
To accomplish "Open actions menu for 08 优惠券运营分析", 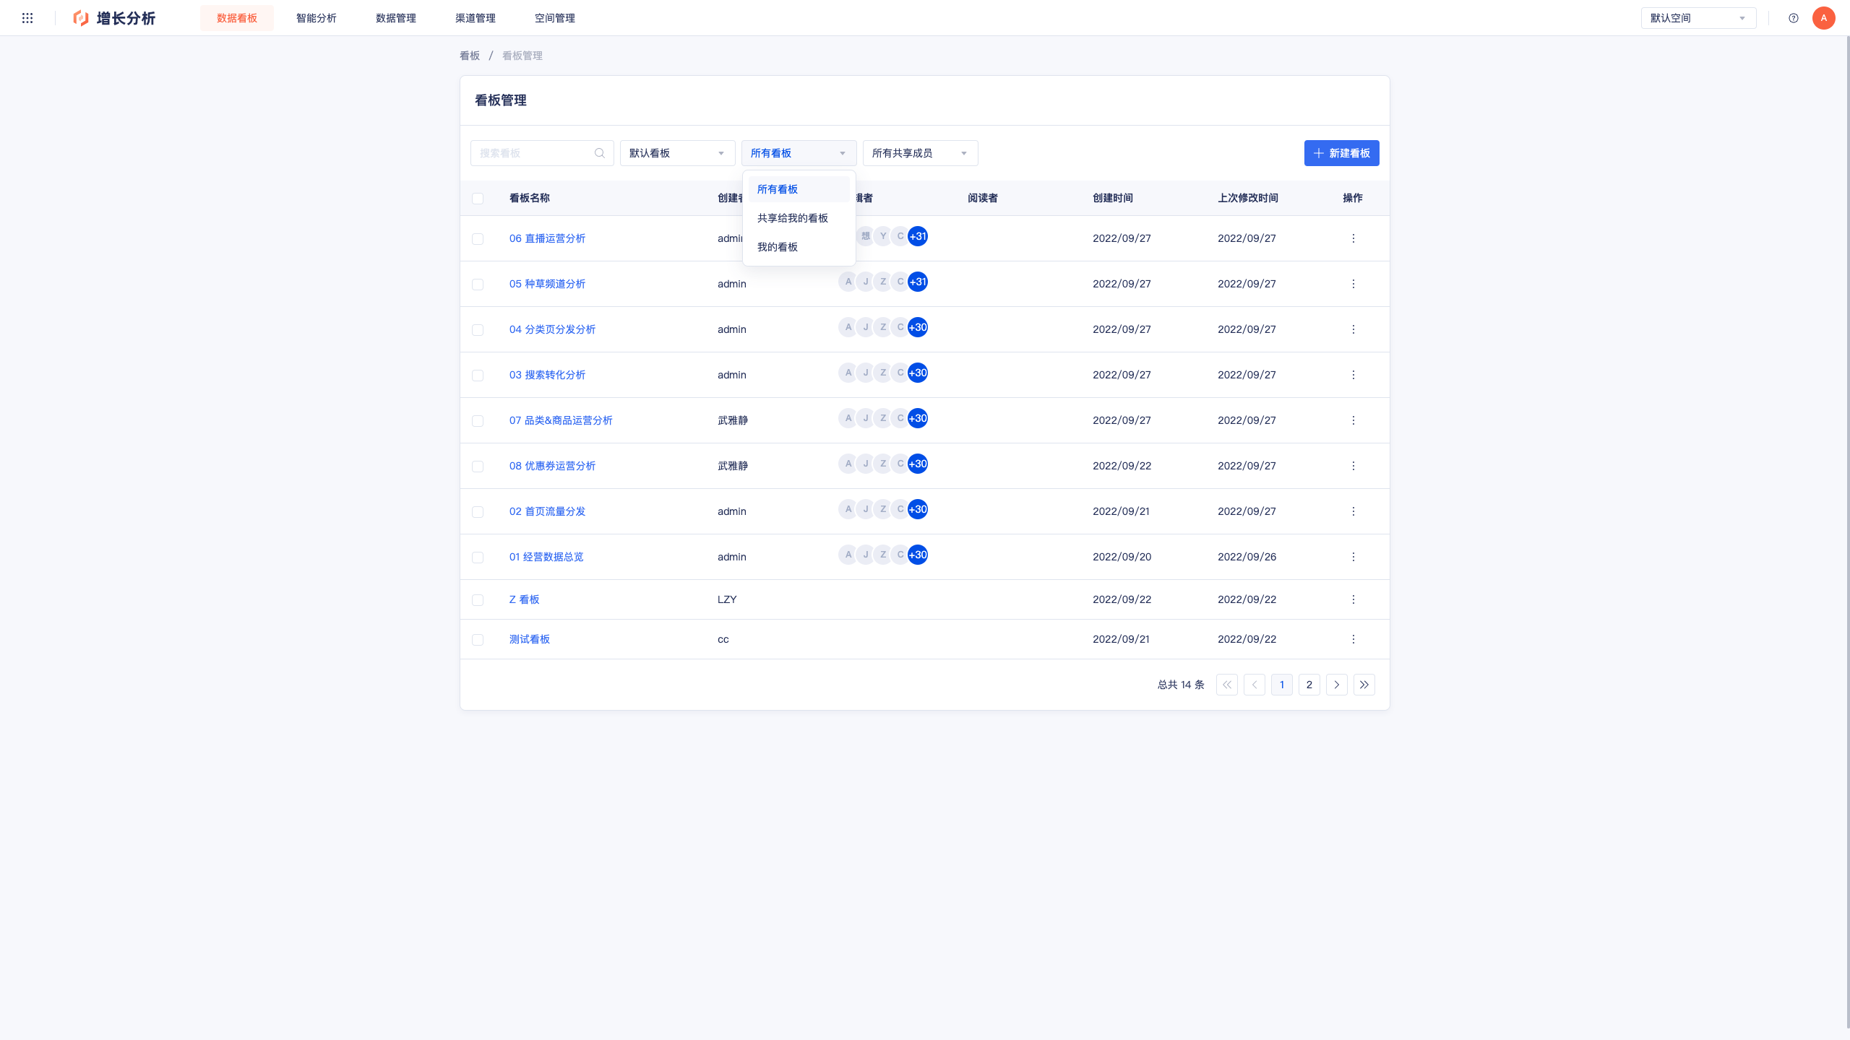I will point(1354,466).
